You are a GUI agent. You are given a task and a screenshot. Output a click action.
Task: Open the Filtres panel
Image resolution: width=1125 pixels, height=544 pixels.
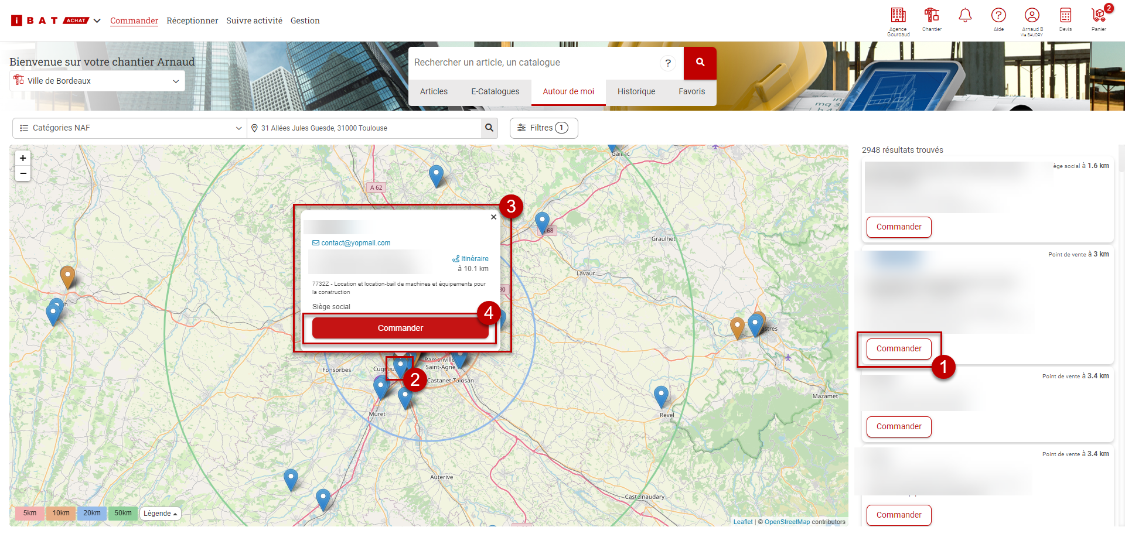pos(544,128)
